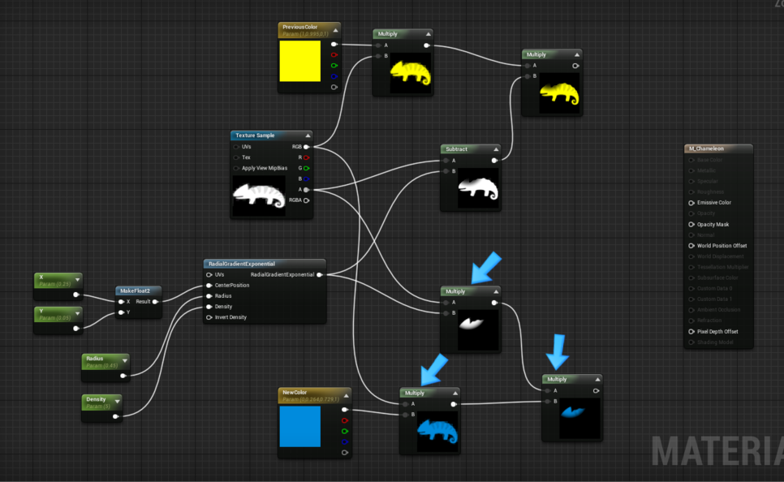This screenshot has width=784, height=482.
Task: Select MakeFloat2 Y input pin
Action: pyautogui.click(x=121, y=312)
